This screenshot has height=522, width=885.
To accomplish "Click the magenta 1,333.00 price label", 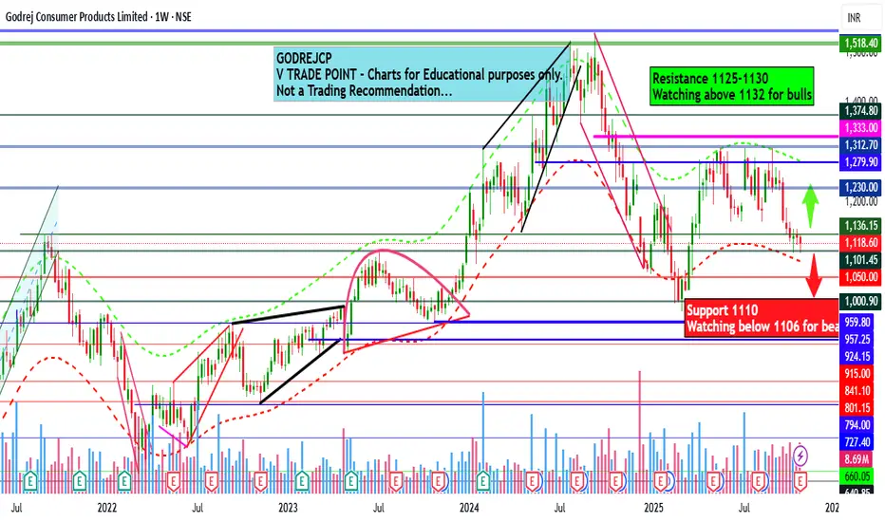I will coord(860,127).
